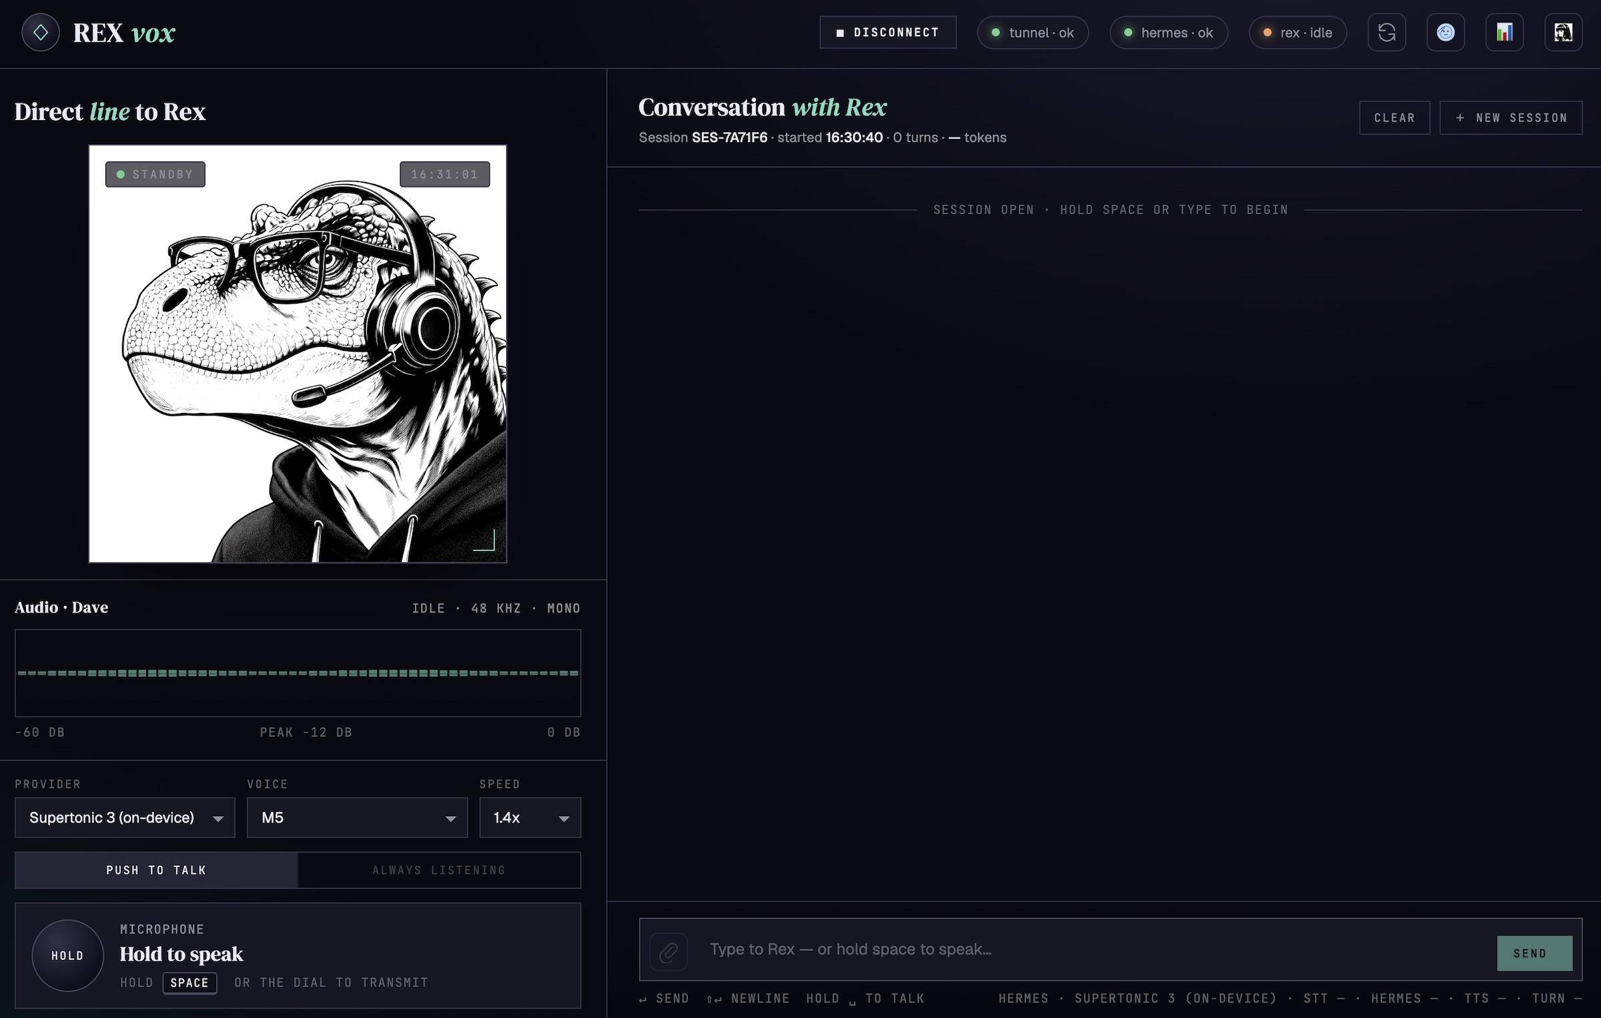Start a + NEW SESSION
This screenshot has height=1018, width=1601.
coord(1510,117)
